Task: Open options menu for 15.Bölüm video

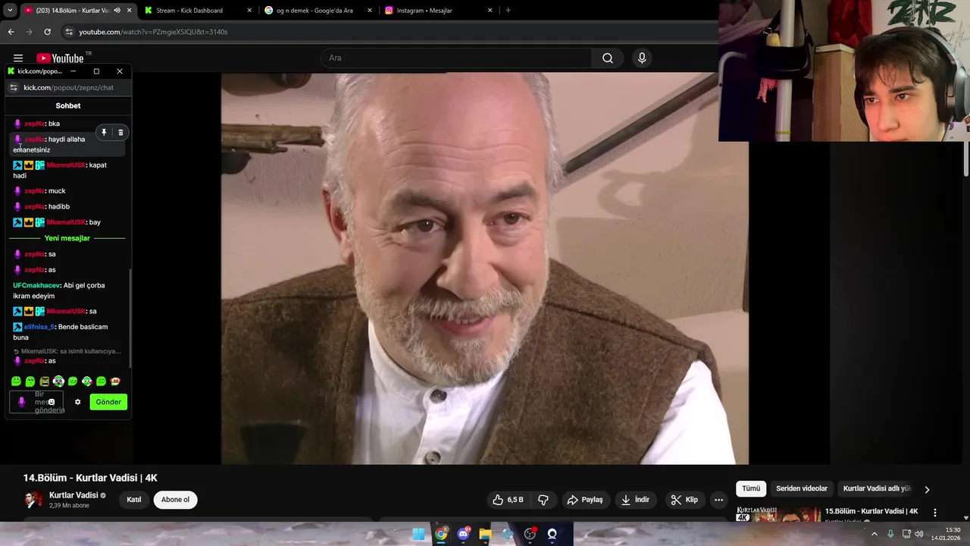Action: pos(935,513)
